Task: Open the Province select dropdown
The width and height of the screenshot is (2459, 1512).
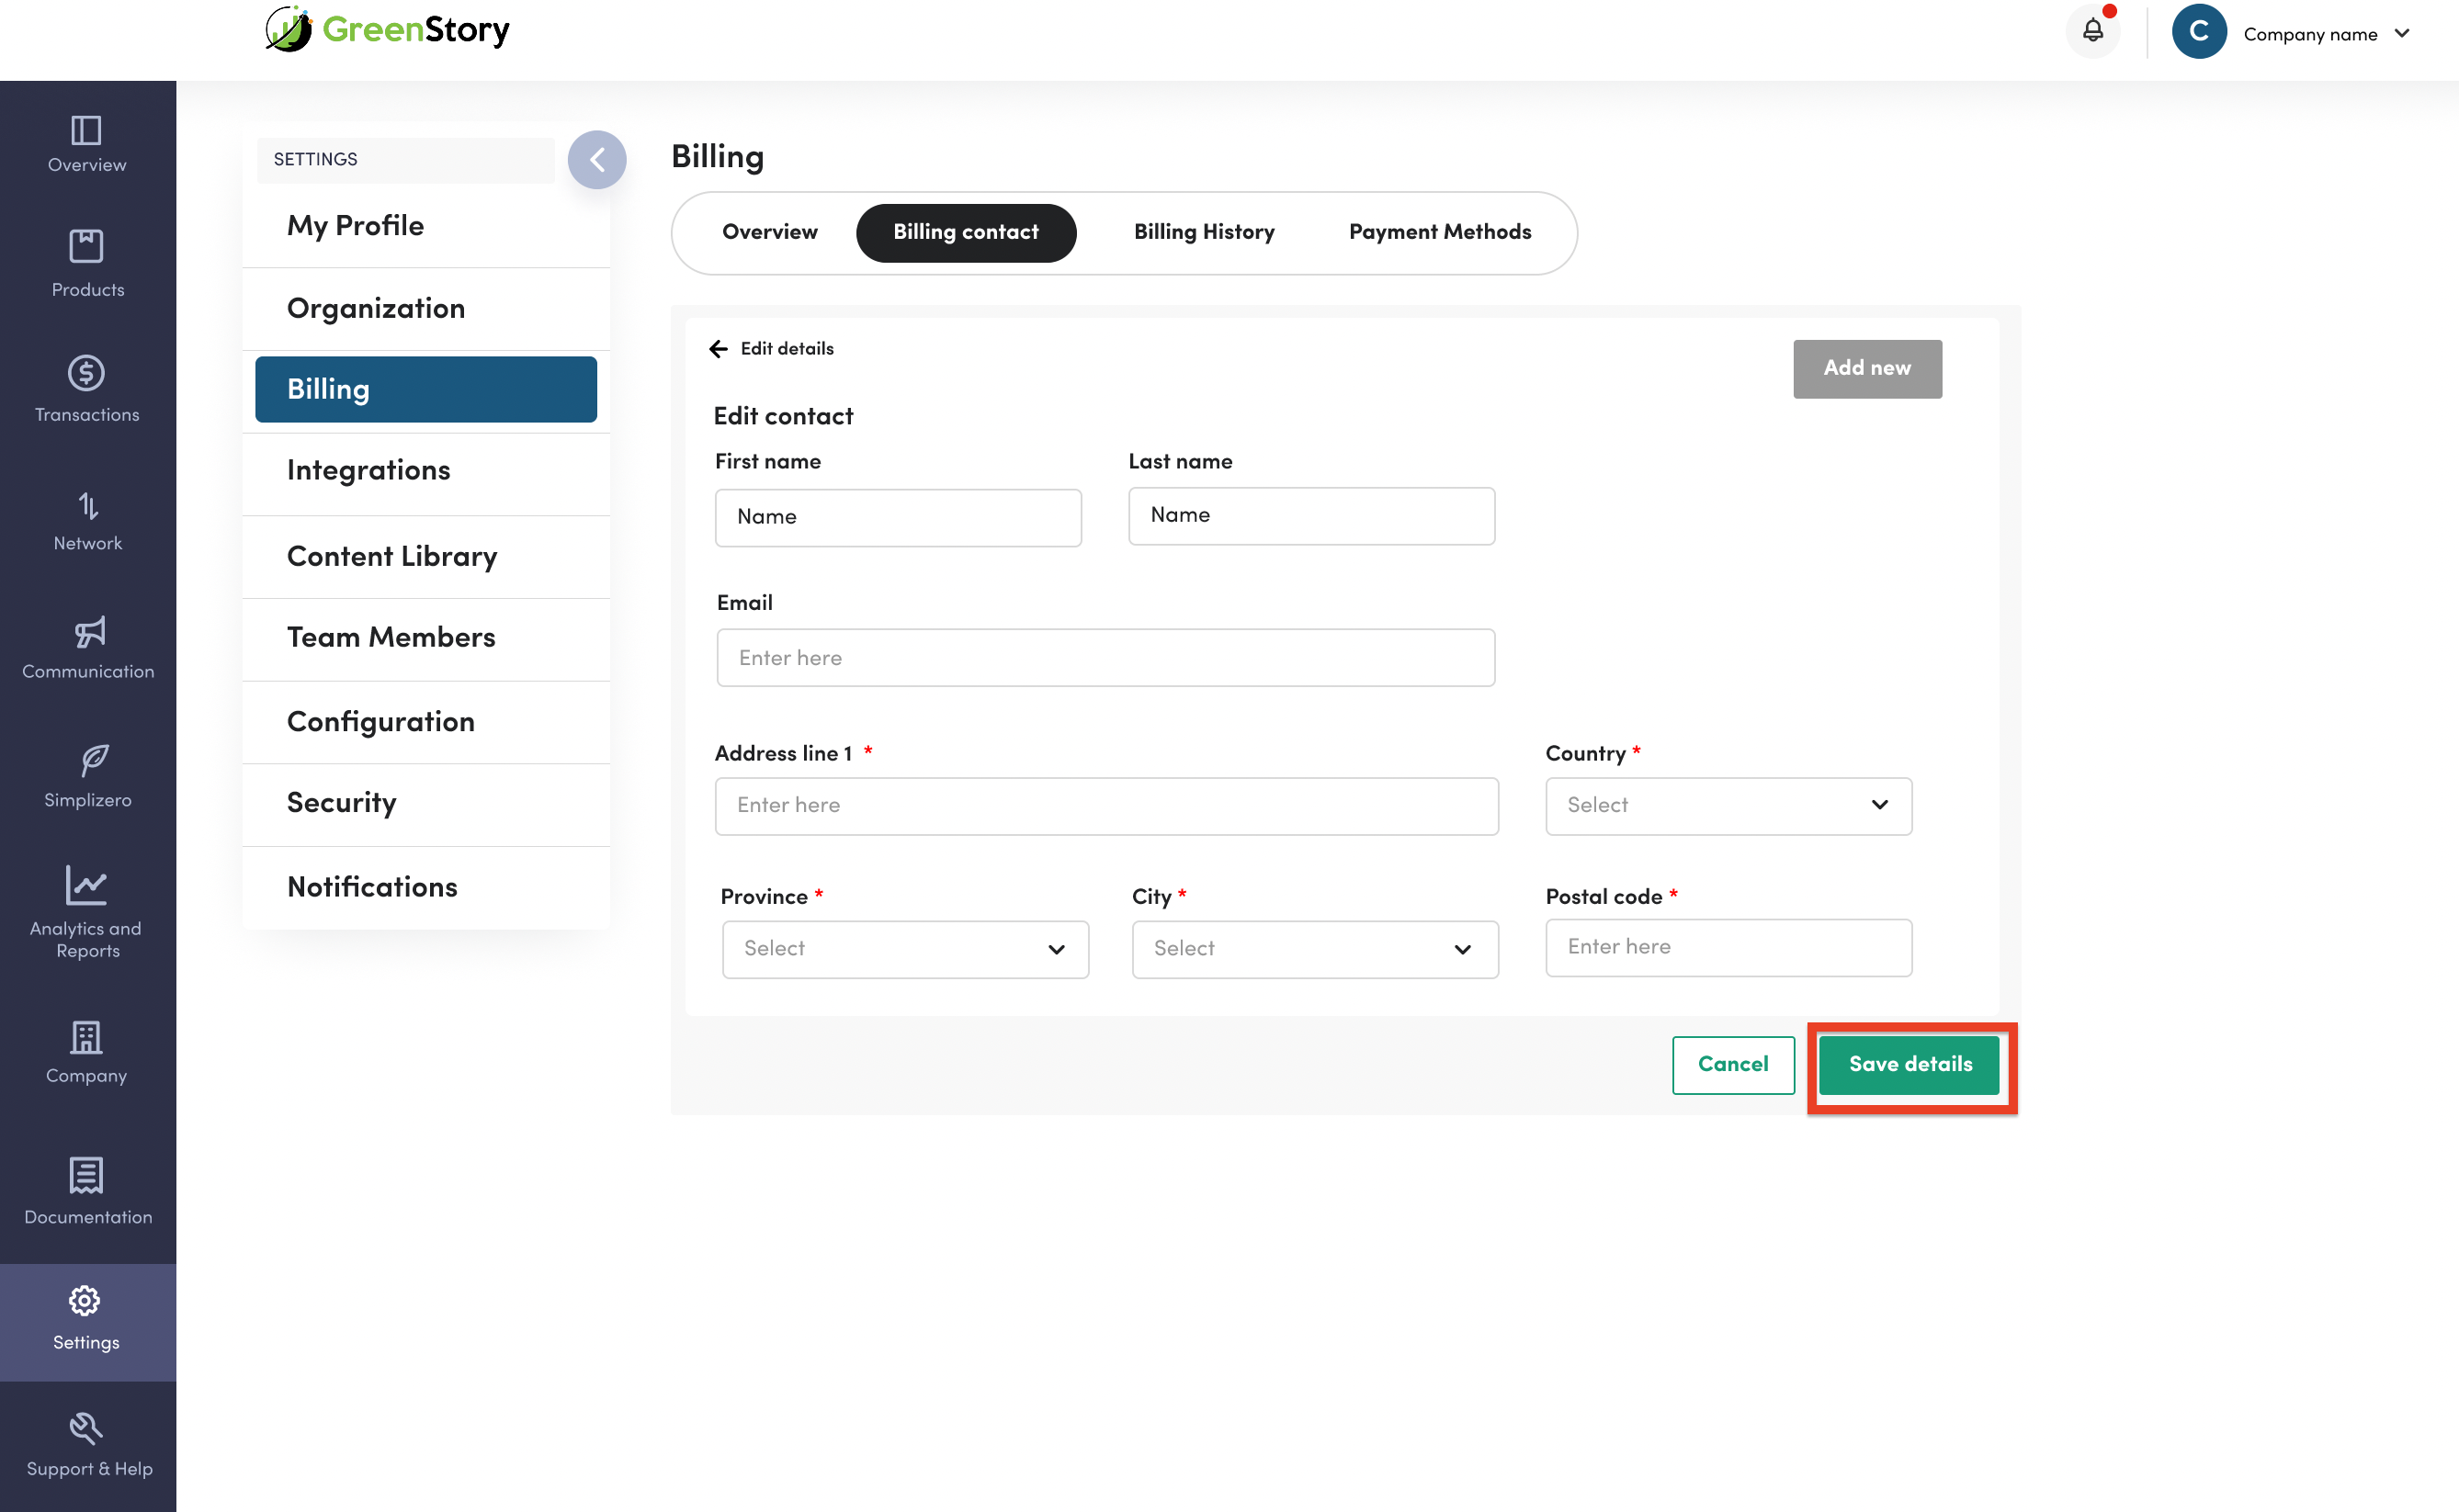Action: (904, 949)
